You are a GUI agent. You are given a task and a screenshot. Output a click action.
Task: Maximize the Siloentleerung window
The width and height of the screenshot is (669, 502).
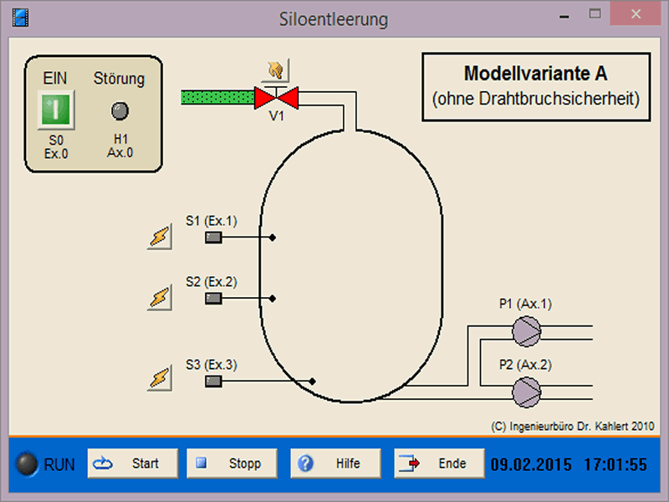(x=595, y=14)
